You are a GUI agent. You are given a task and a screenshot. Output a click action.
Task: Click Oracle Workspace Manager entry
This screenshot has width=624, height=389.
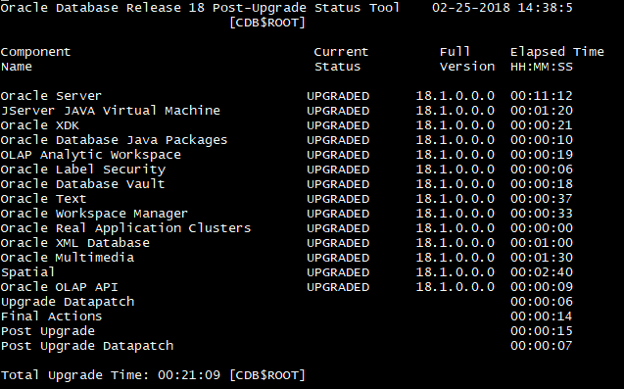pyautogui.click(x=94, y=214)
